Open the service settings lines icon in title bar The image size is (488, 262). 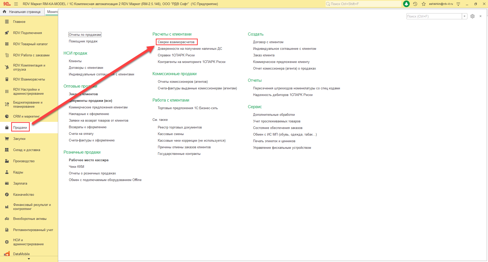click(x=458, y=4)
